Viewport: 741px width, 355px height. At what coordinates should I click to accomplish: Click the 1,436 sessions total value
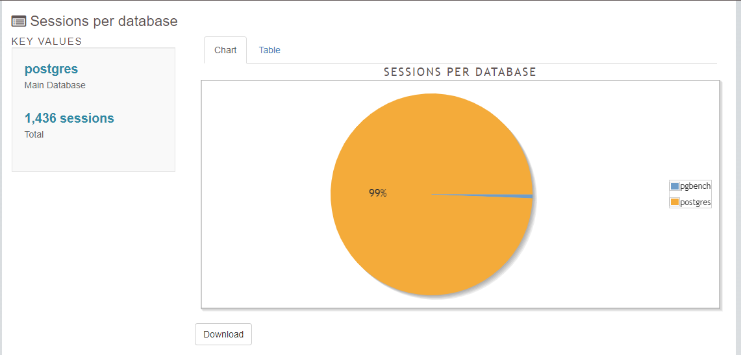pos(69,118)
